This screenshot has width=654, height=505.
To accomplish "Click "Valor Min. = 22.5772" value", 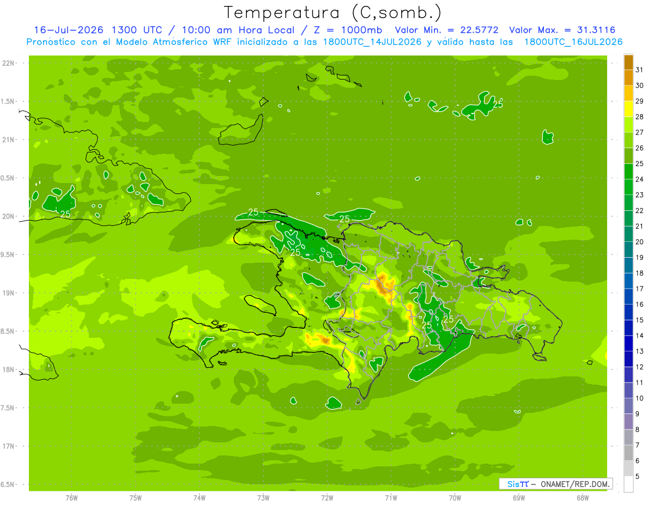I will (447, 30).
